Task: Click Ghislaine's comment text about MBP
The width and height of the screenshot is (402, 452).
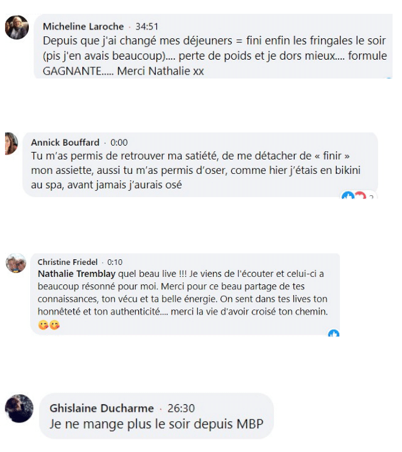Action: pos(156,424)
